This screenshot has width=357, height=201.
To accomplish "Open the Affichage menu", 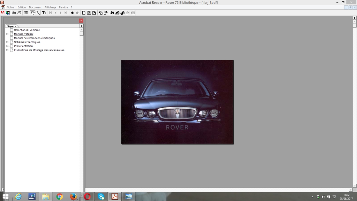I will coord(50,7).
